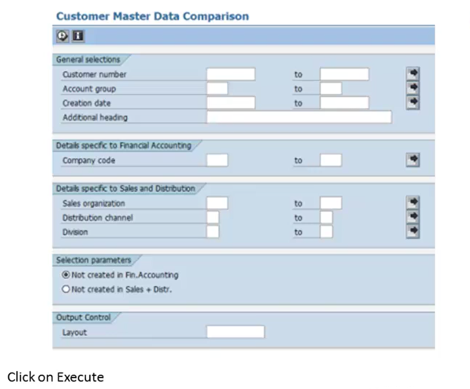Image resolution: width=470 pixels, height=389 pixels.
Task: Click the Execute clock icon
Action: (62, 36)
